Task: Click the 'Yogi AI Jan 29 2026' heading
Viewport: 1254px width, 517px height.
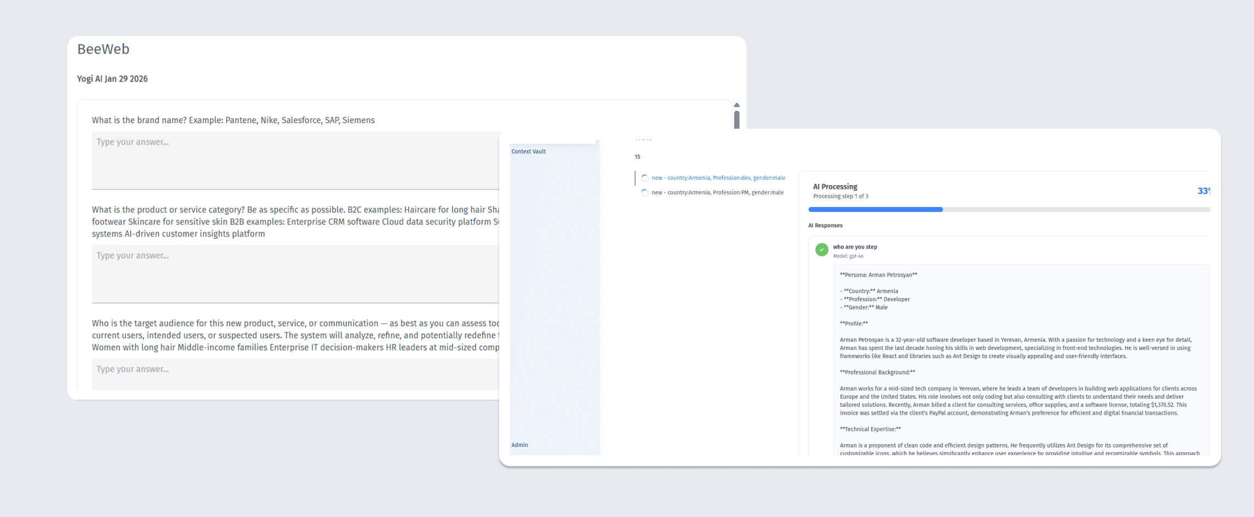Action: [x=112, y=79]
